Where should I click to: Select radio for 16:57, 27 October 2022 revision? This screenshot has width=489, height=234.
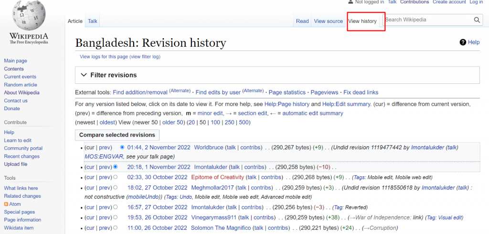click(116, 207)
